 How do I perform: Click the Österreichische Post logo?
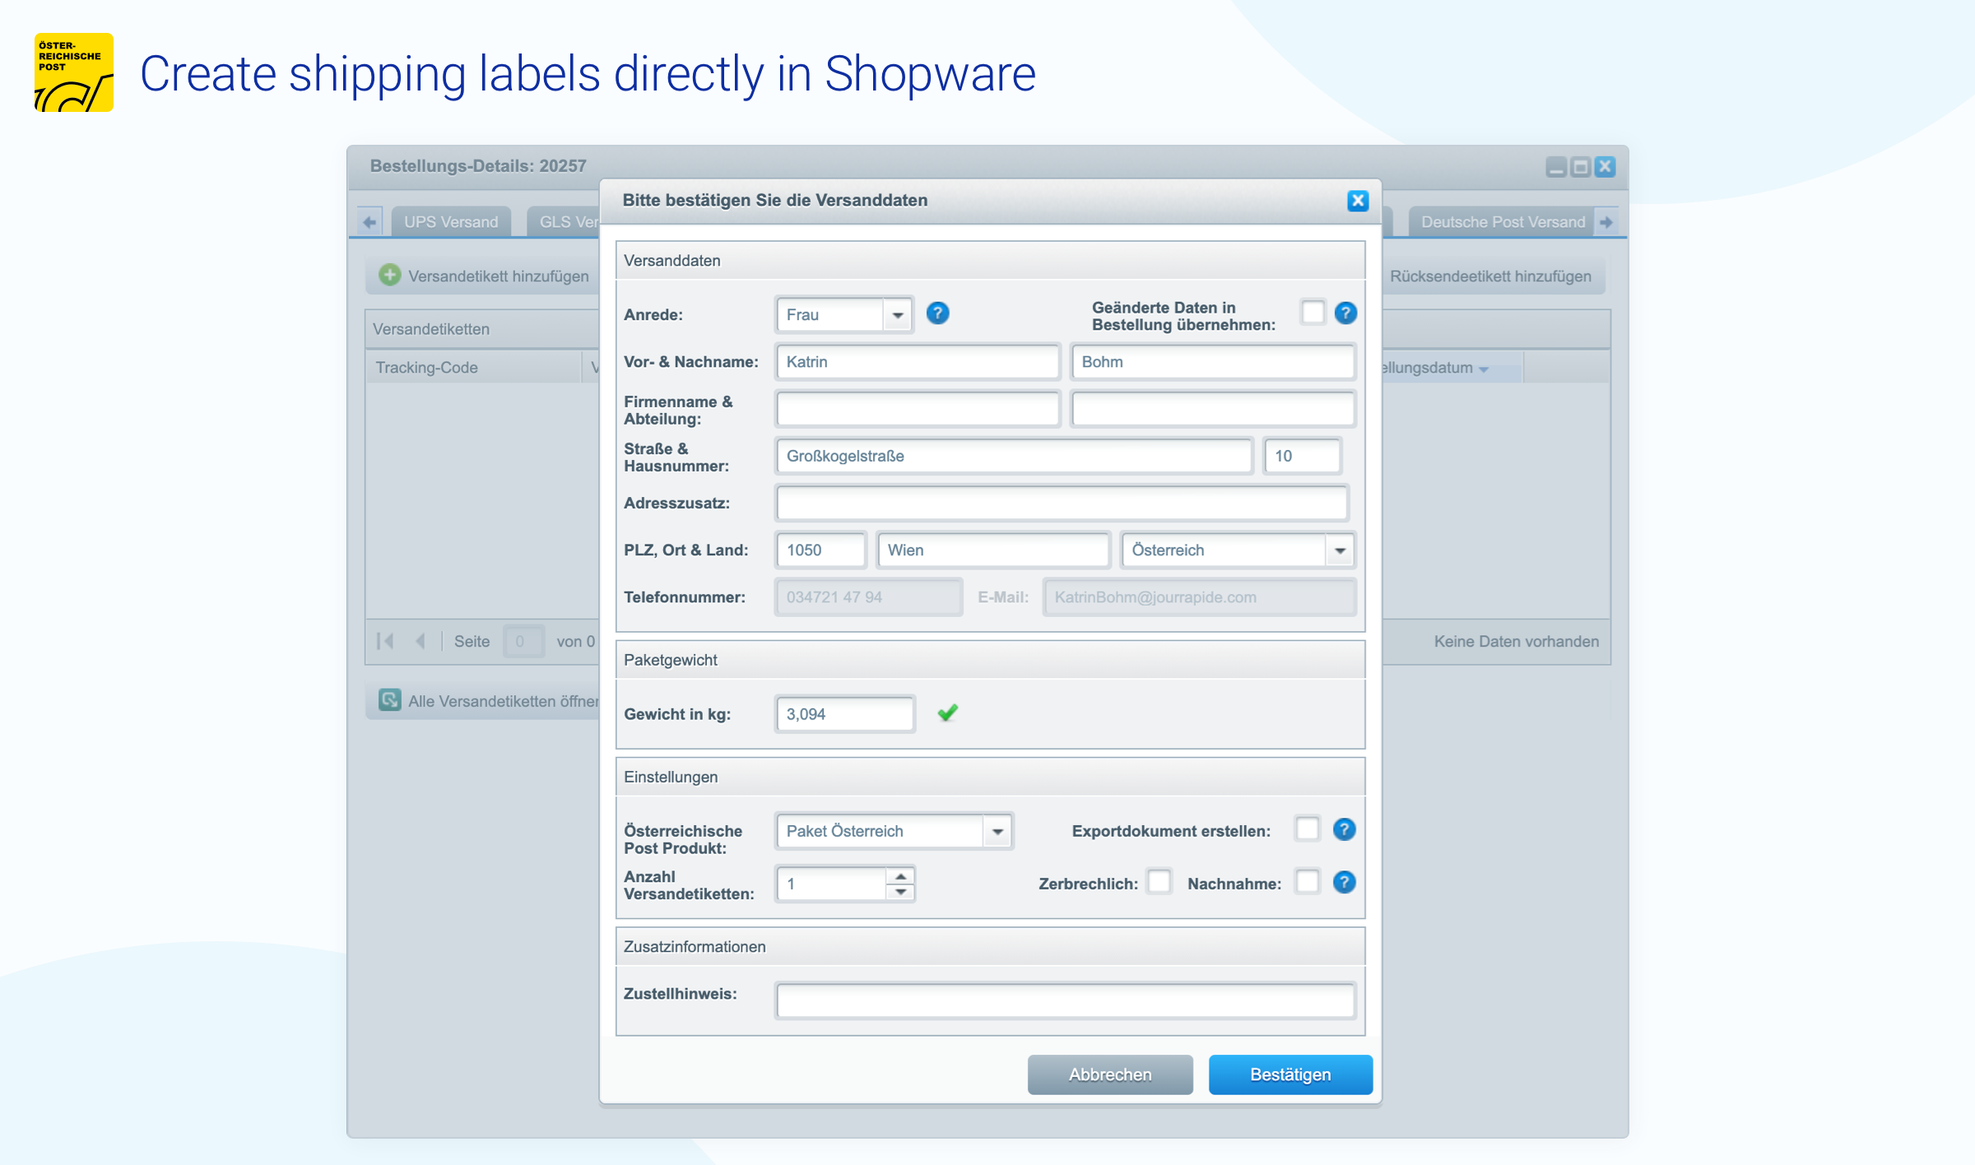point(74,72)
